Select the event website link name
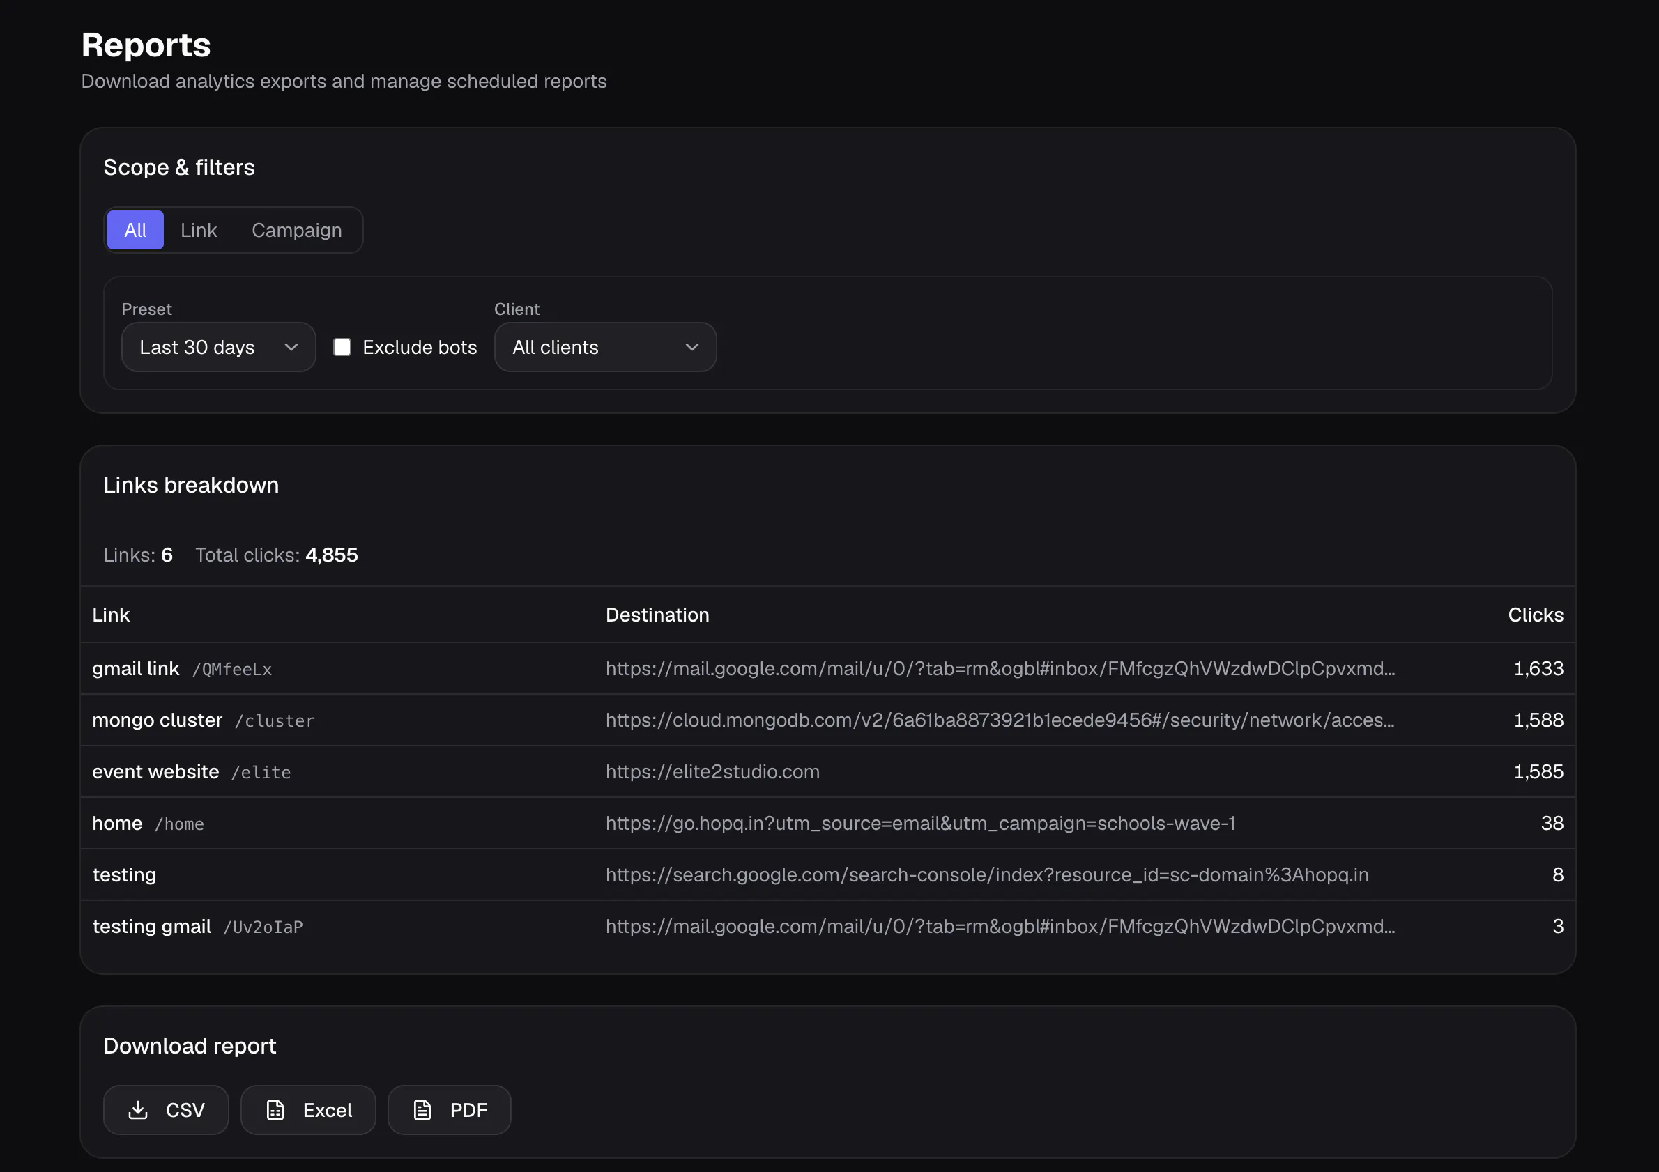This screenshot has width=1659, height=1172. [156, 772]
